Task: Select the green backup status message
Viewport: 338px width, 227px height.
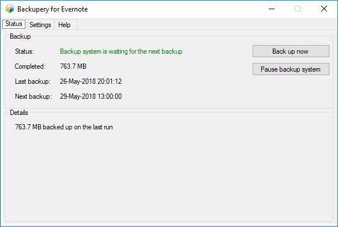Action: pyautogui.click(x=121, y=51)
